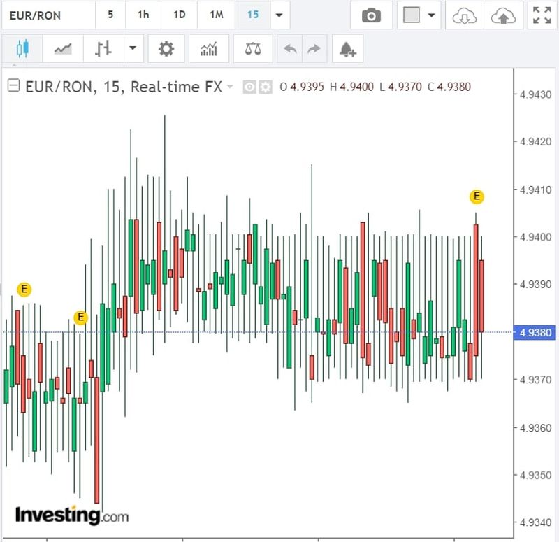Click the bar chart style icon
Viewport: 559px width, 542px height.
point(103,49)
